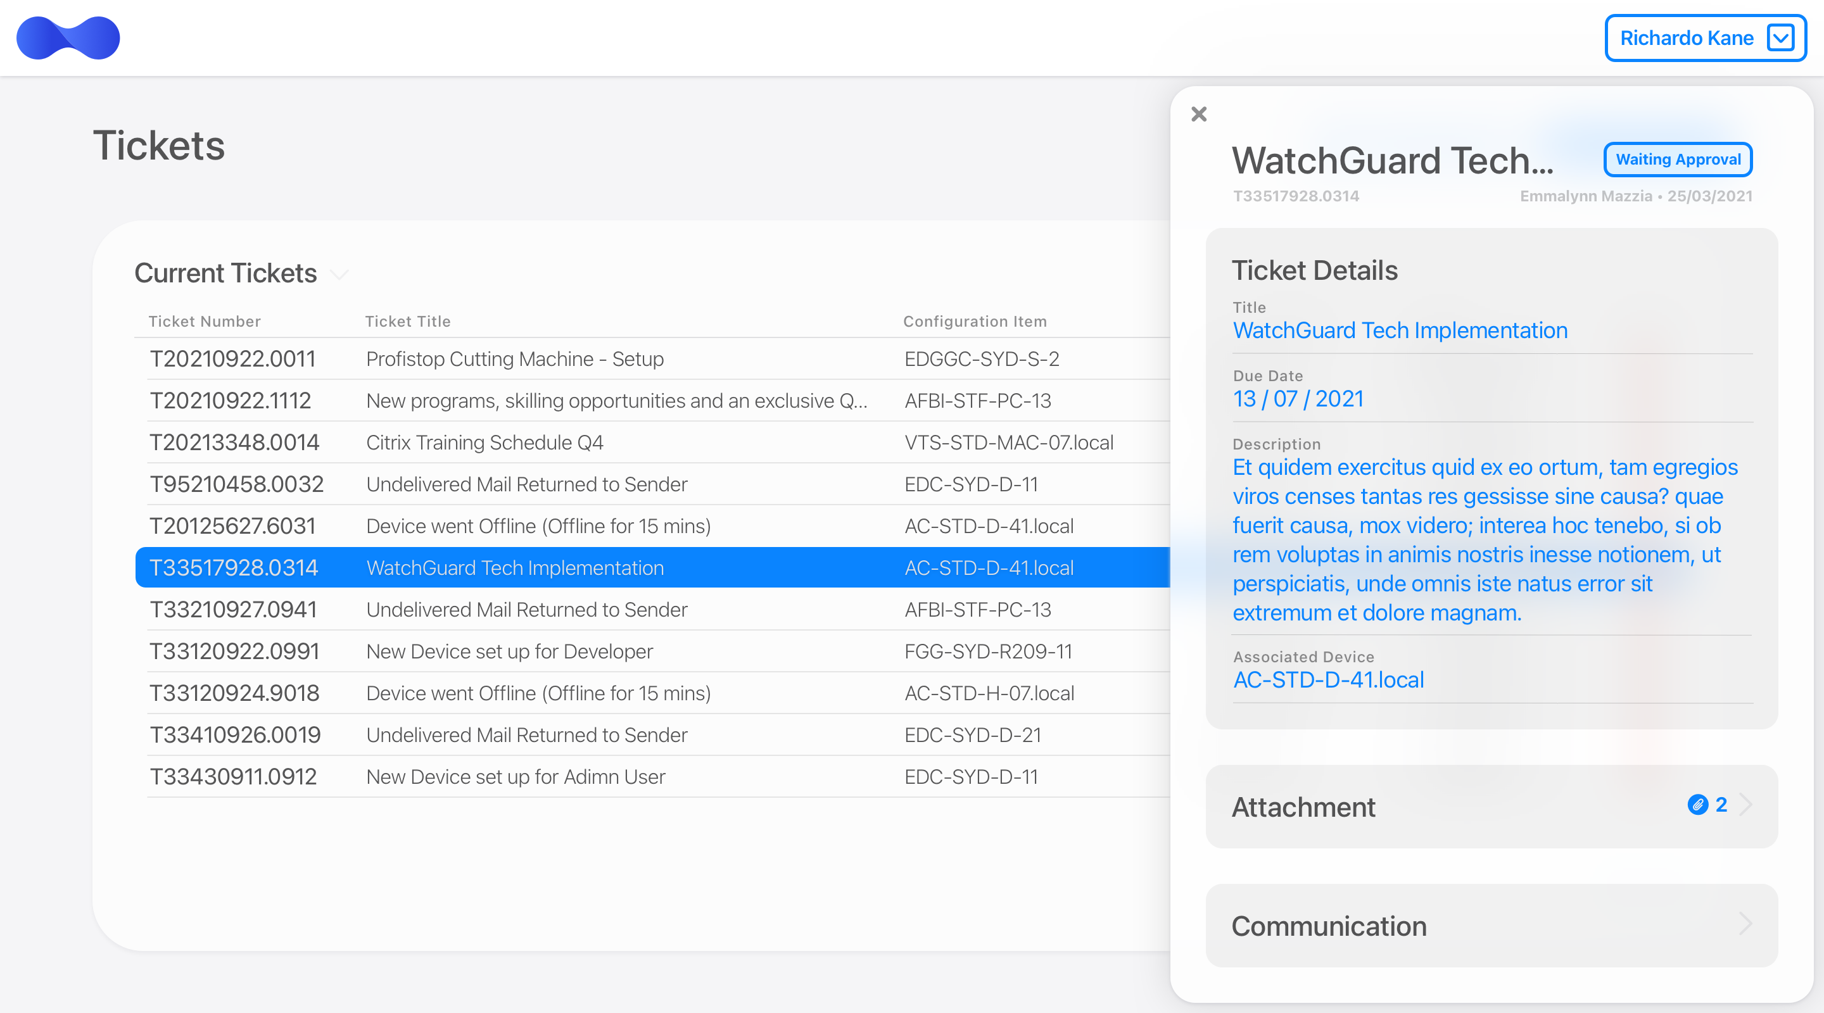
Task: Select ticket T20210922.1112
Action: click(230, 401)
